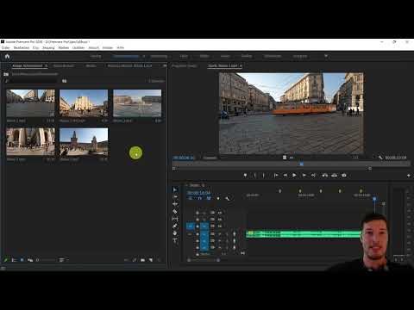Click the Lift button

coord(324,175)
